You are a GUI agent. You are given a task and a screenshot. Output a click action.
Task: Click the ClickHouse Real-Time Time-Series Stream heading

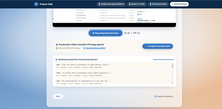[x=78, y=59]
